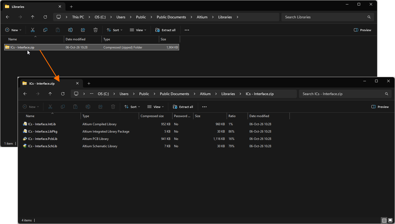Click Share icon in Libraries window toolbar
The height and width of the screenshot is (224, 395).
click(x=83, y=30)
